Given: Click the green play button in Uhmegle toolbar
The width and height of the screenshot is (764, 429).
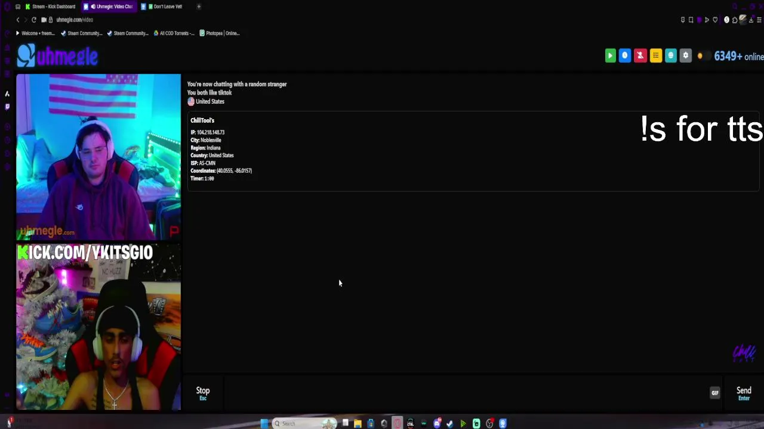Looking at the screenshot, I should 610,55.
